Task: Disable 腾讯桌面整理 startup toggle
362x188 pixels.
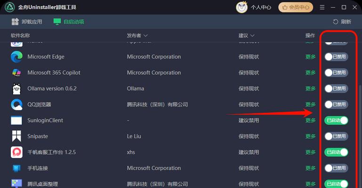Action: point(336,184)
